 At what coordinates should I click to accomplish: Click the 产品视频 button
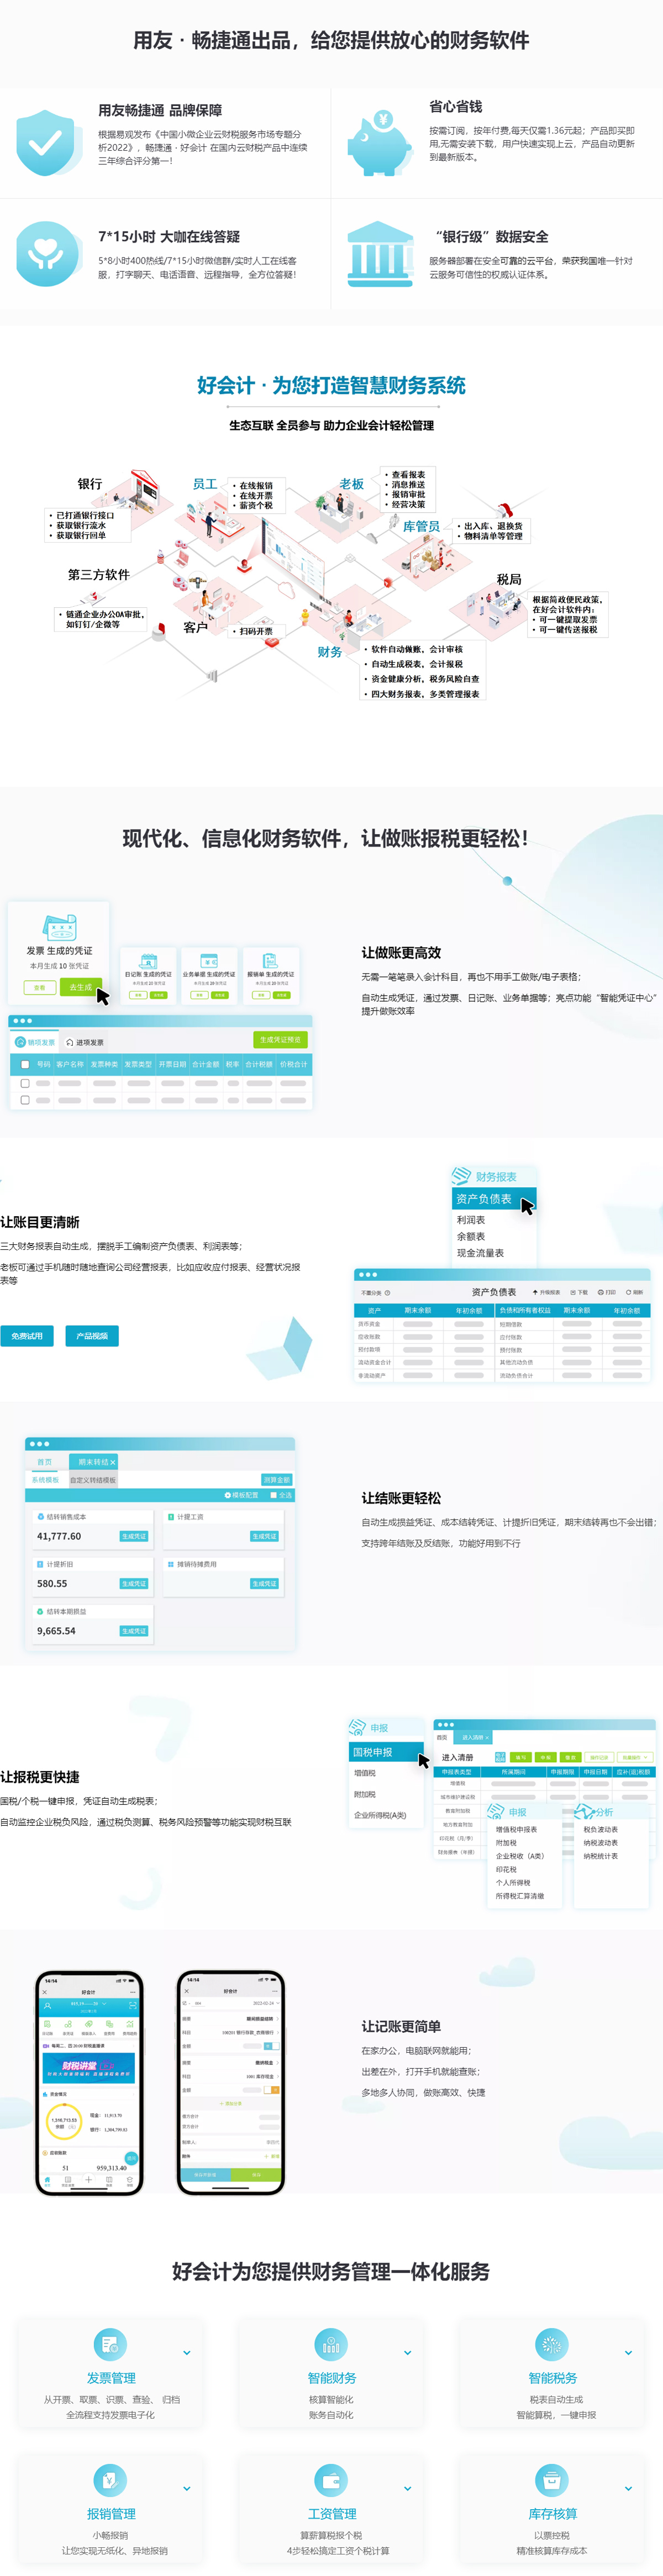pyautogui.click(x=92, y=1335)
